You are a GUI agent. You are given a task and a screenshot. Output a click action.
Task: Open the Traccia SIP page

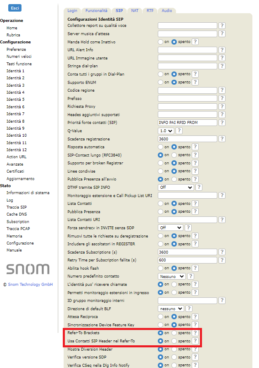click(17, 207)
